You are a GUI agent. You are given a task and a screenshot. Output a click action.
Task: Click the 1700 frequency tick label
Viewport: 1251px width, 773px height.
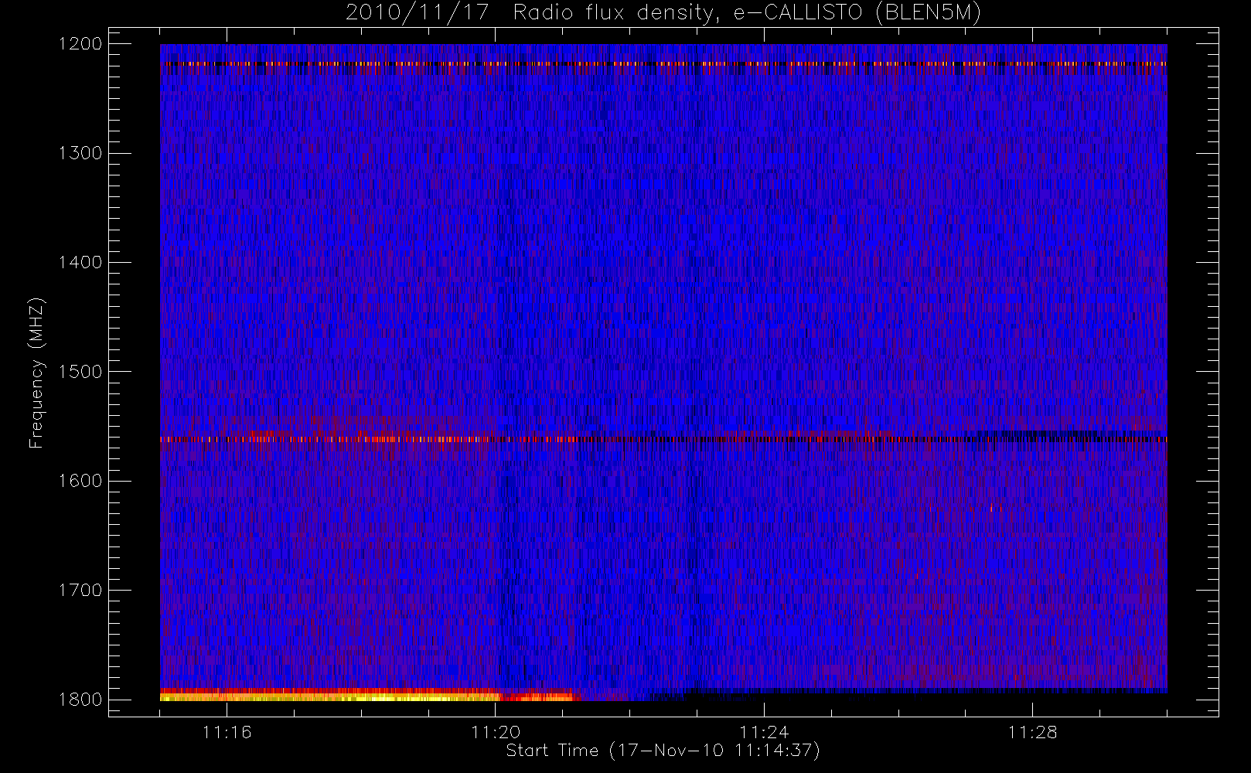(80, 591)
